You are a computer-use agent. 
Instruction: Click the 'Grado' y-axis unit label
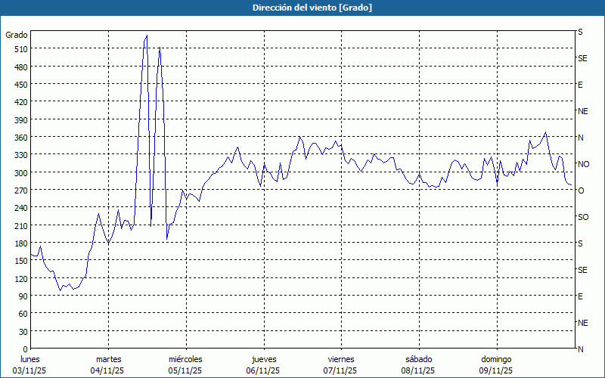click(17, 35)
